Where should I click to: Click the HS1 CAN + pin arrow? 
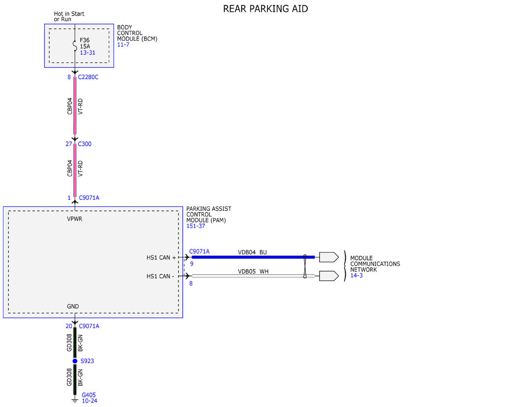187,257
